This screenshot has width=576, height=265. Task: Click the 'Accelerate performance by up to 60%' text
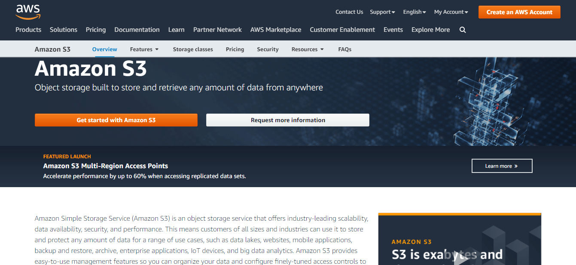(x=145, y=176)
